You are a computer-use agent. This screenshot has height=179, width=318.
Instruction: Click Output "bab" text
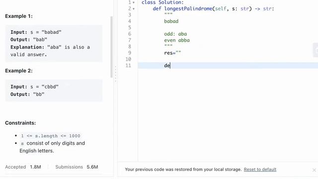pyautogui.click(x=29, y=40)
